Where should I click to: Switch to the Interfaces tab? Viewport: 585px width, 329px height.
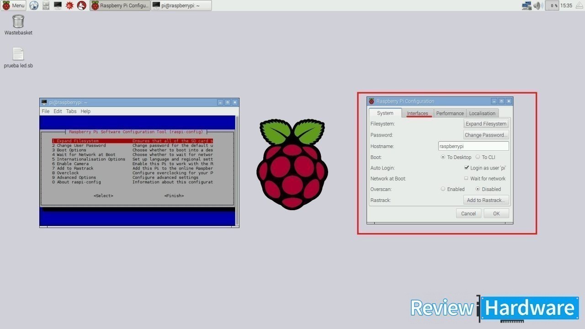pos(418,113)
